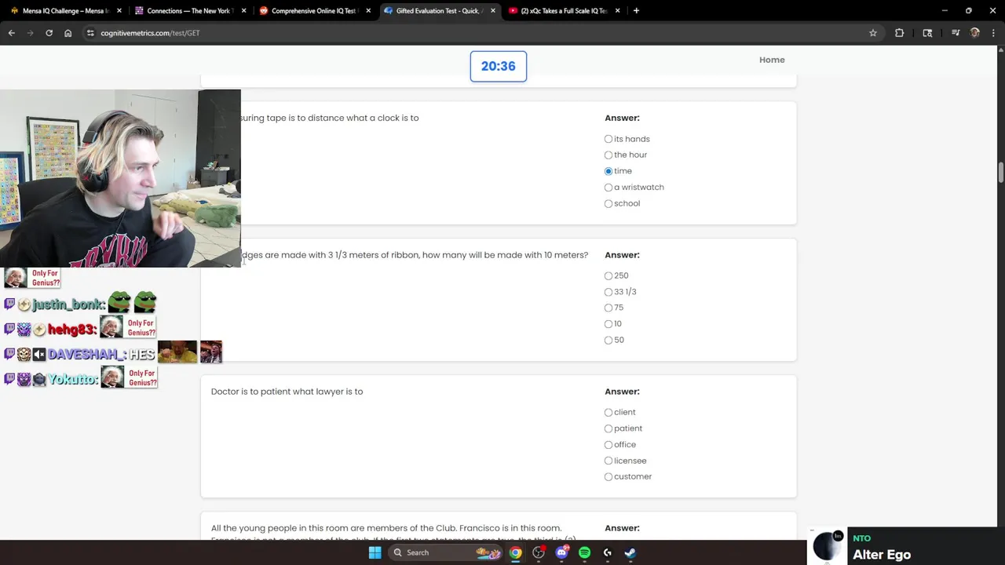Click the page vertical scrollbar thumb
The height and width of the screenshot is (565, 1005).
click(x=1000, y=173)
